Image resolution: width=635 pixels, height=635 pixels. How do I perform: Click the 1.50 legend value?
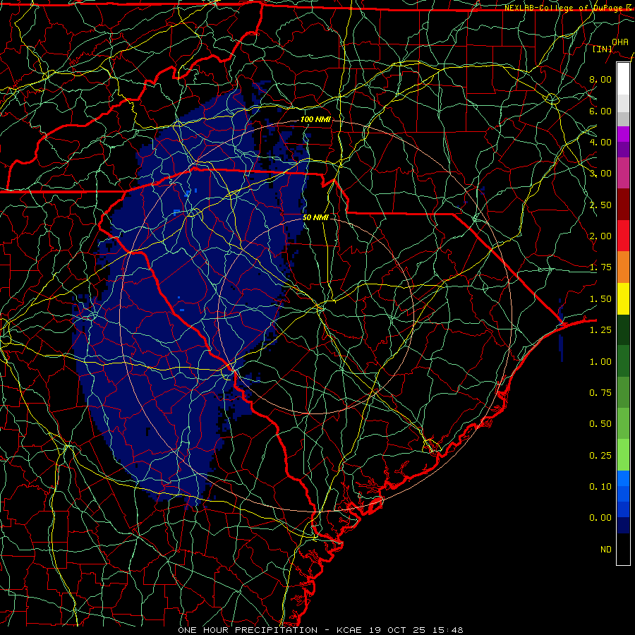(600, 299)
